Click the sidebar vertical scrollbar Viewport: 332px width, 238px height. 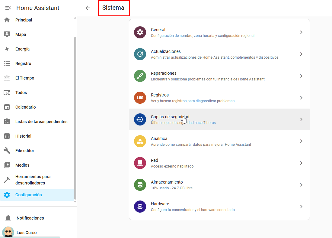[x=75, y=118]
